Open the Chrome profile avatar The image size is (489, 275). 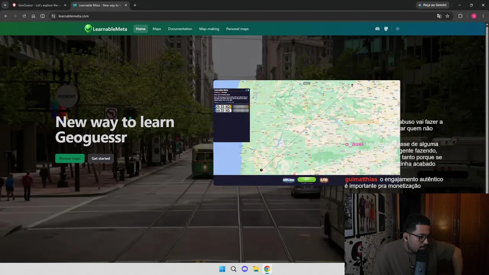(474, 16)
